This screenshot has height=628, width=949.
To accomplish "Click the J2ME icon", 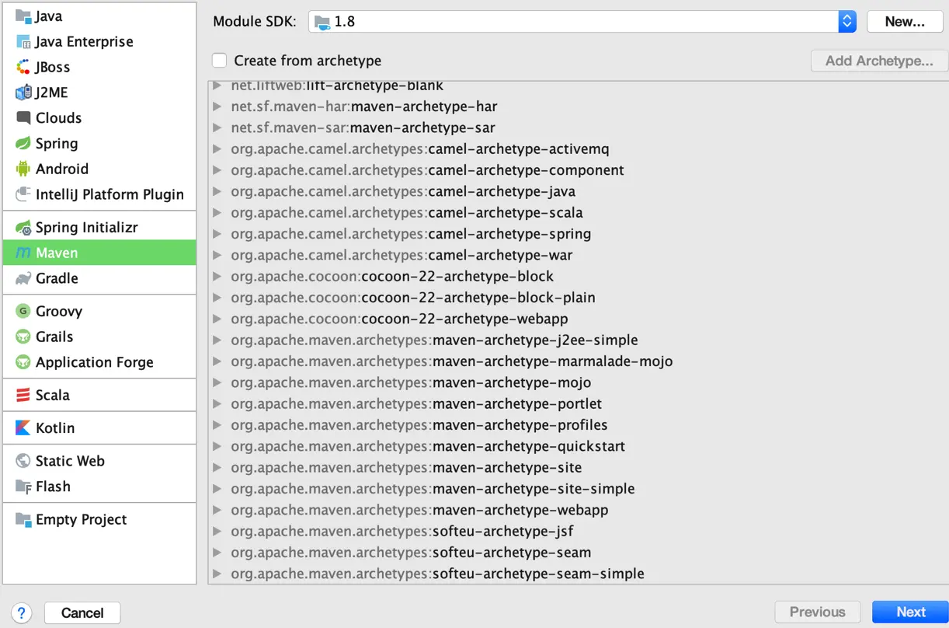I will pos(23,92).
